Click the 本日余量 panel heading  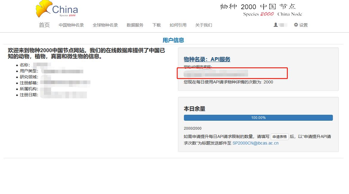pyautogui.click(x=194, y=109)
